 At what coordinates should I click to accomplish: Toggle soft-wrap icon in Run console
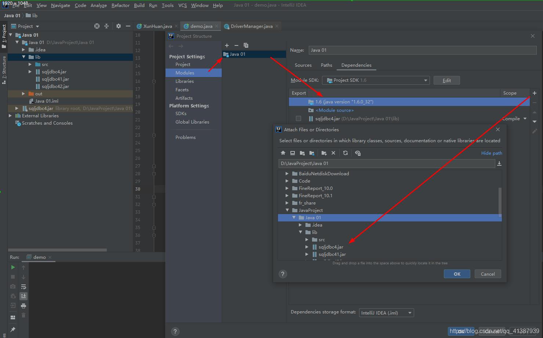click(x=23, y=287)
